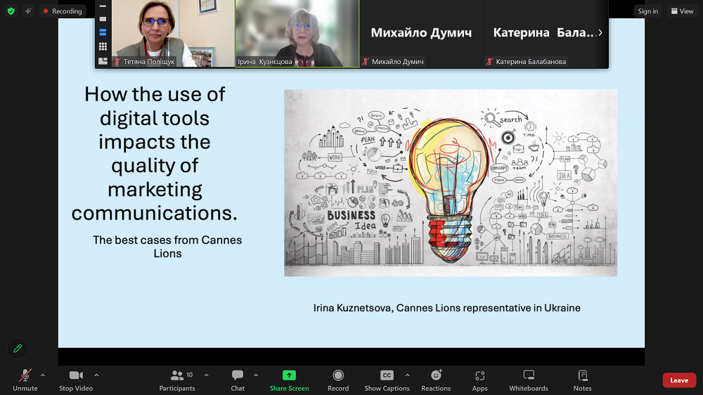Open the Reactions menu
Viewport: 703px width, 395px height.
(x=436, y=380)
